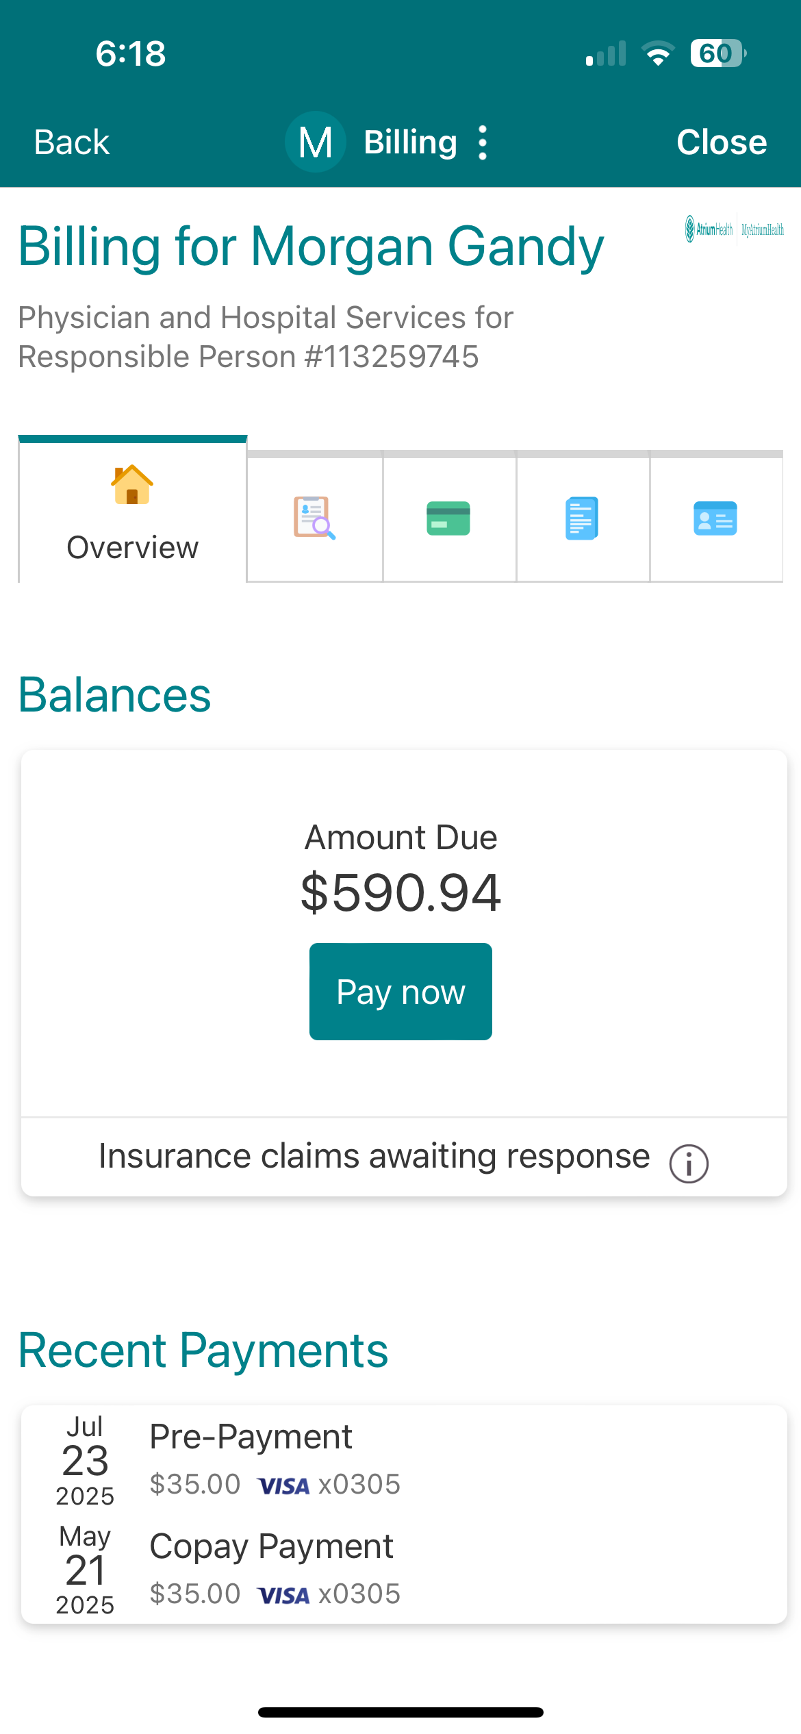Tap the three-dot Billing menu icon
The height and width of the screenshot is (1734, 801).
tap(483, 142)
